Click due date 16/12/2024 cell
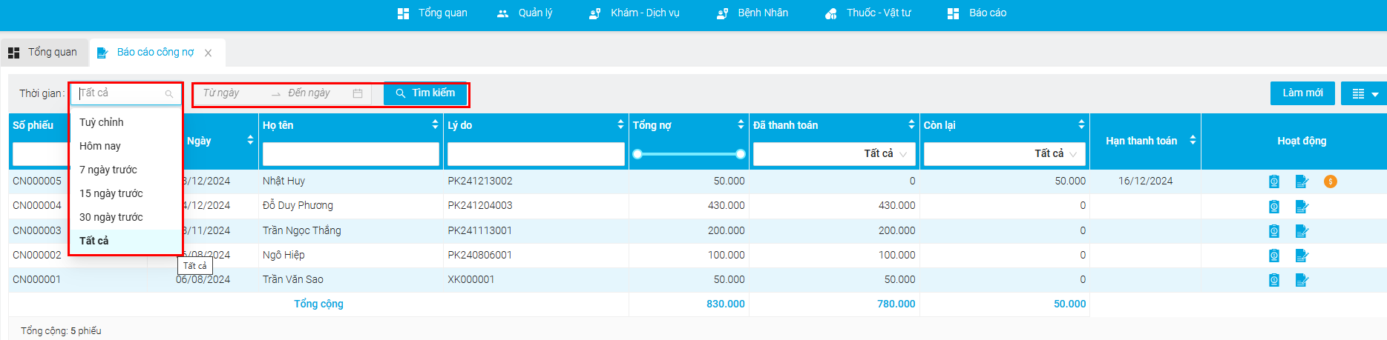Viewport: 1387px width, 340px height. (x=1146, y=181)
